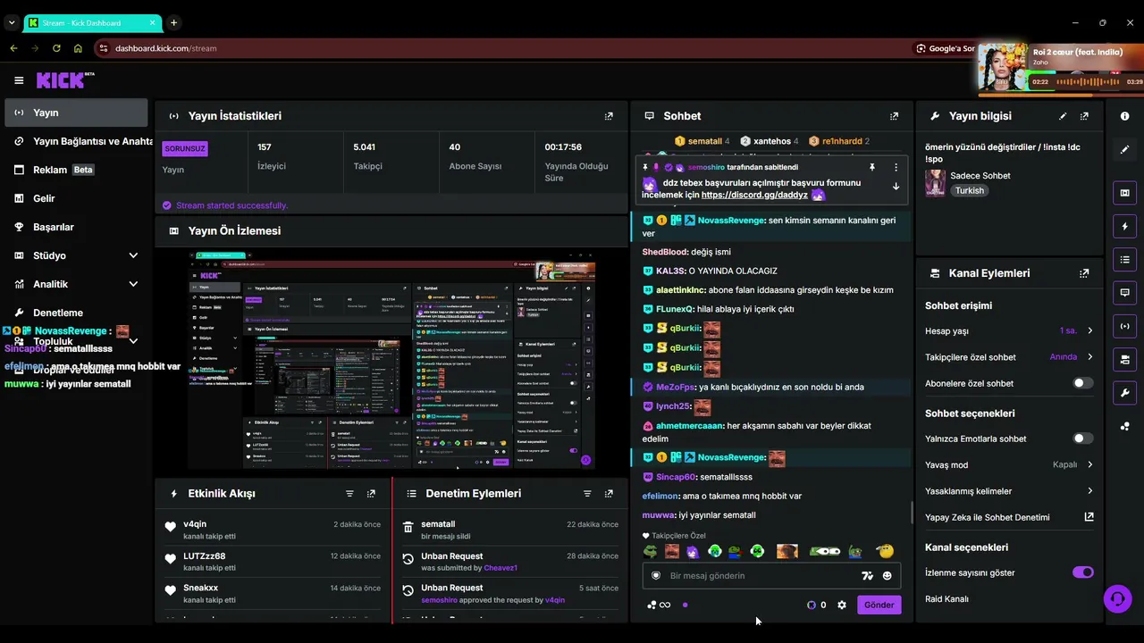Open the Sadece Sohbet category
Viewport: 1144px width, 643px height.
point(980,176)
